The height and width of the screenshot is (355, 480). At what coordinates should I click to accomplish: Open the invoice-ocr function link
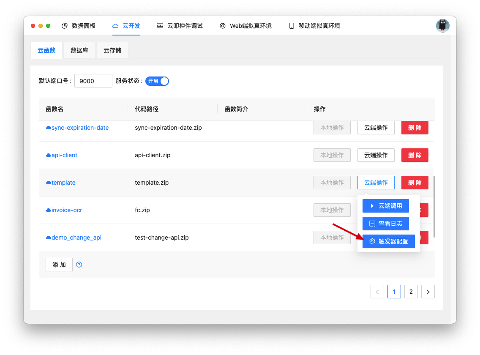coord(66,210)
